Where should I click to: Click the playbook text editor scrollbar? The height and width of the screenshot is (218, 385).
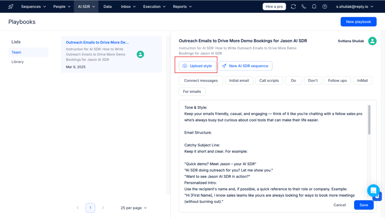[369, 120]
